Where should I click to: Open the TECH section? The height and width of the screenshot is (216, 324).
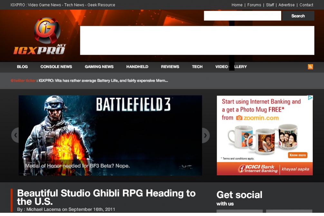197,67
